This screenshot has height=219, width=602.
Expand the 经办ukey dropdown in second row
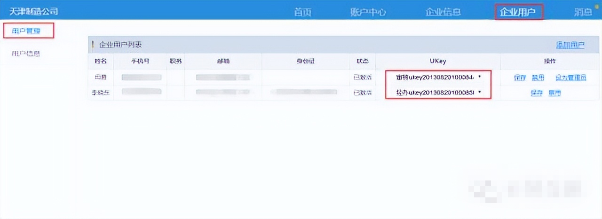(438, 92)
